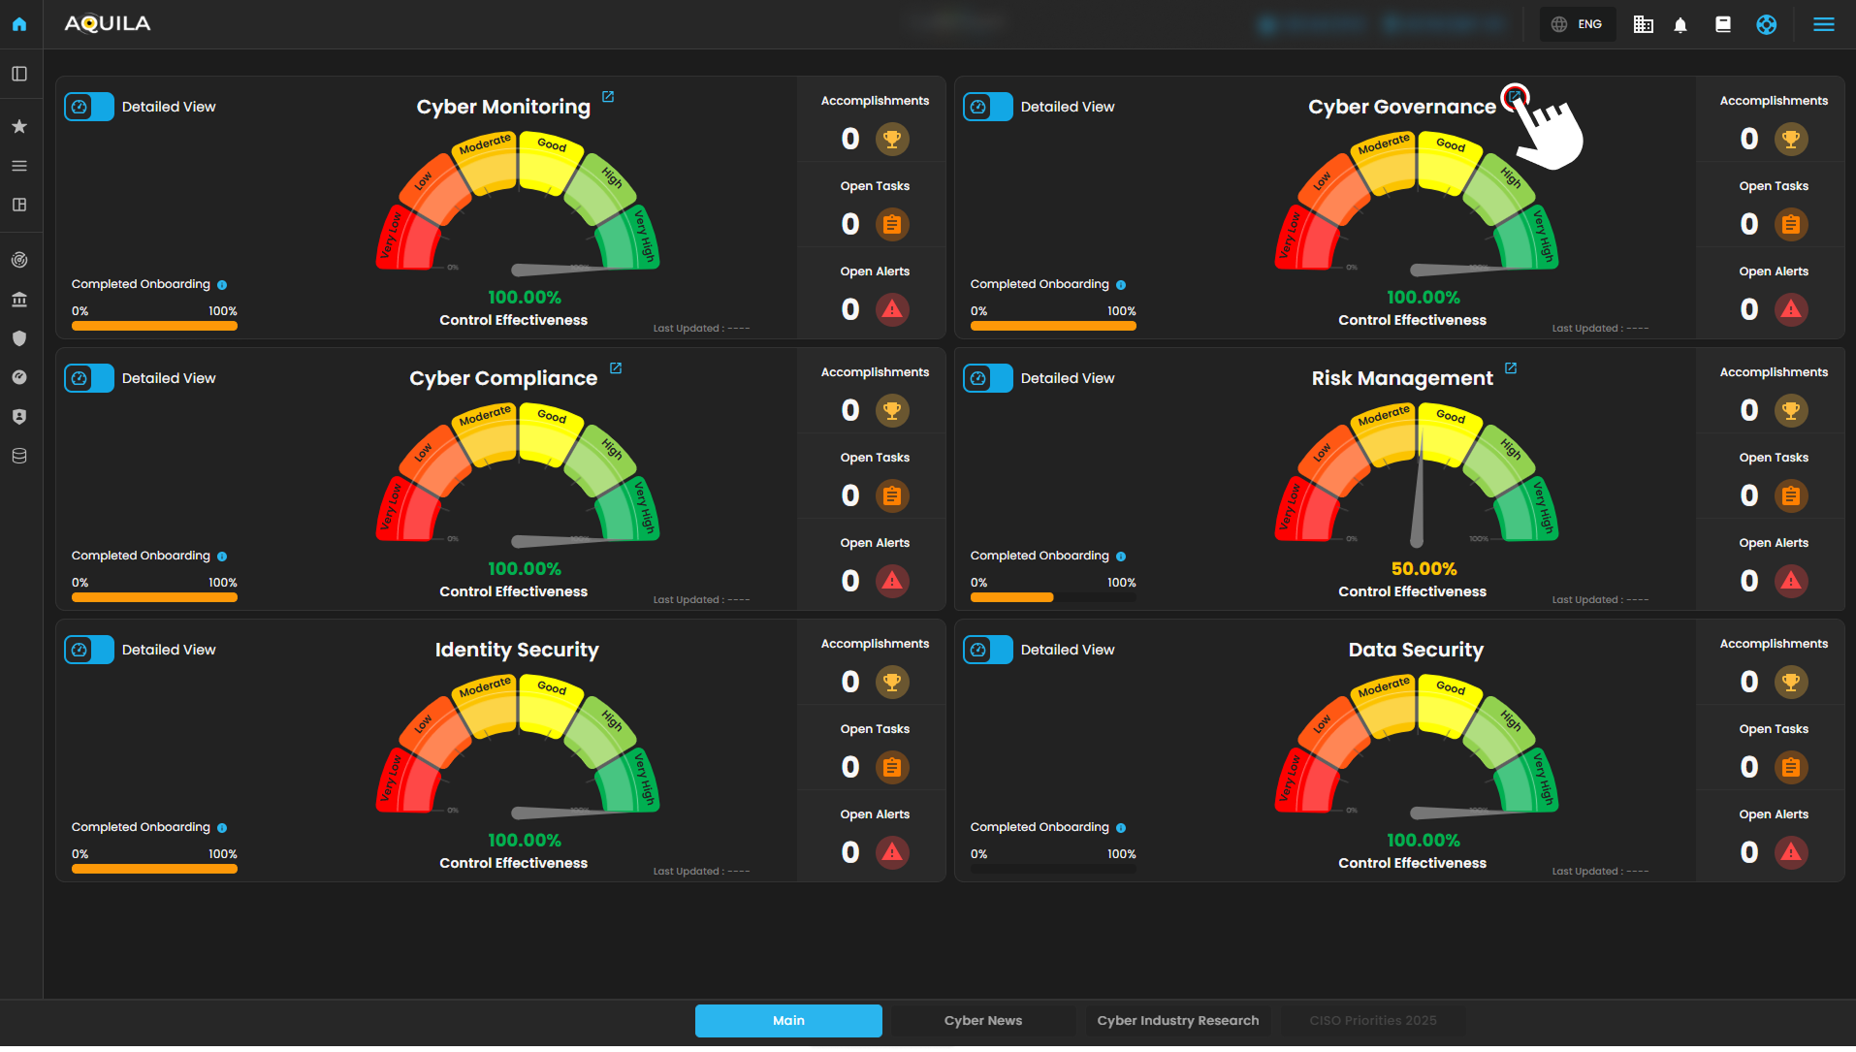Open the notifications bell icon
The image size is (1856, 1052).
[1680, 25]
